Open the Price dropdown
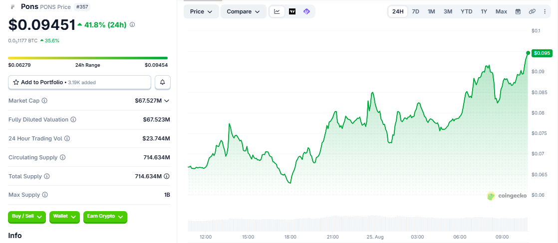Viewport: 558px width, 243px height. [x=201, y=11]
